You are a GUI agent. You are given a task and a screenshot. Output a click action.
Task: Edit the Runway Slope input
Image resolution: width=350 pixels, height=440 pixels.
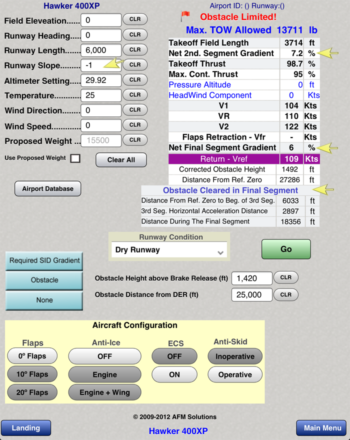pyautogui.click(x=101, y=65)
